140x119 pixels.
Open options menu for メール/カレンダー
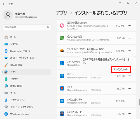[130, 101]
